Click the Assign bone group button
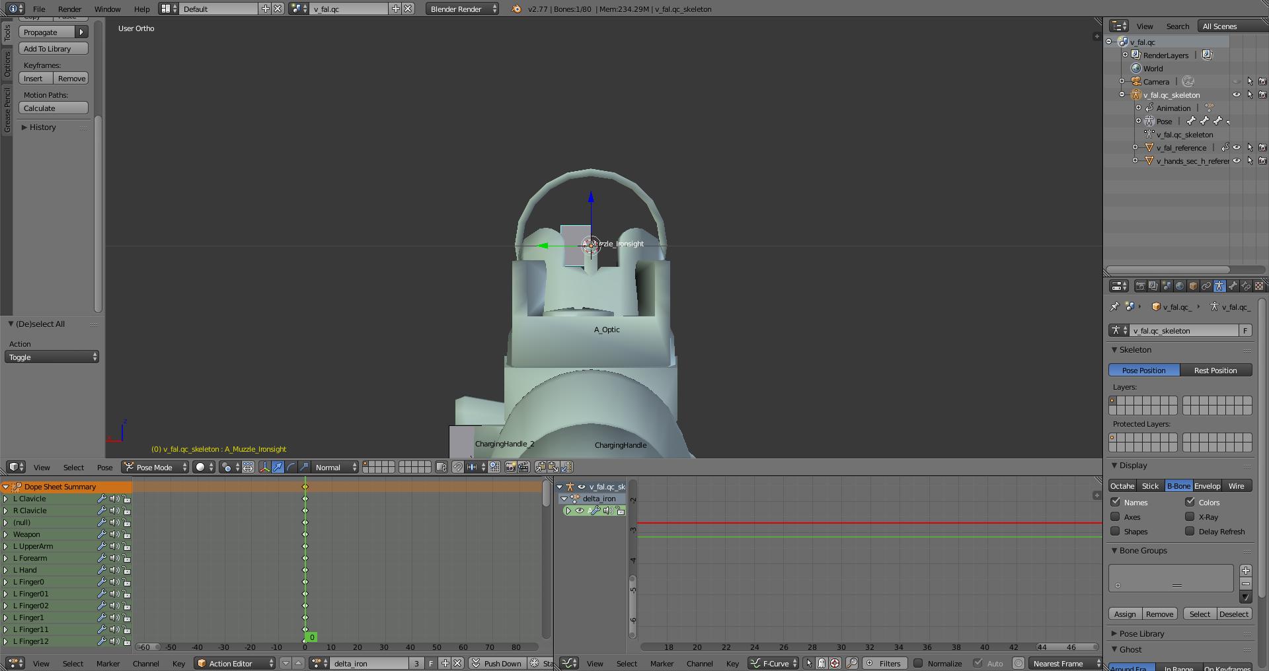Viewport: 1269px width, 671px height. point(1125,614)
